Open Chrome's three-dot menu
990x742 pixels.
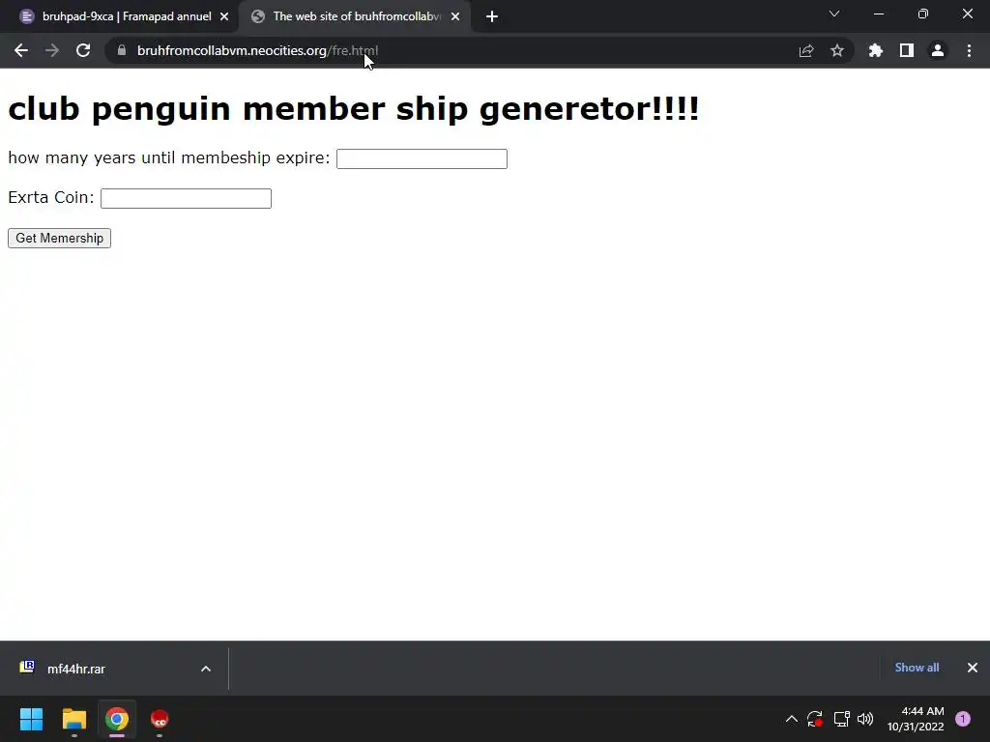pyautogui.click(x=969, y=50)
